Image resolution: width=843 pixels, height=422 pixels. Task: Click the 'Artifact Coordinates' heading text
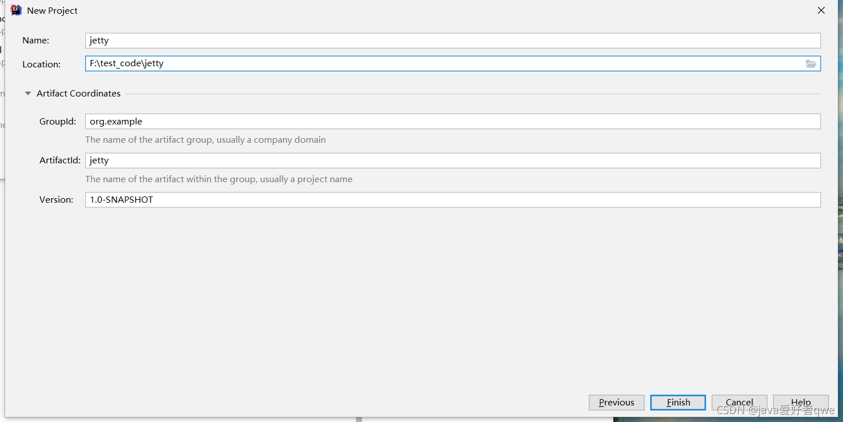point(78,93)
